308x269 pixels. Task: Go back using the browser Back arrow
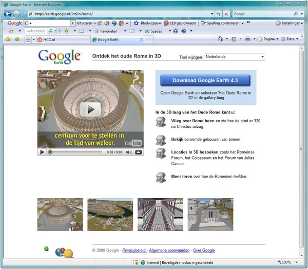pos(8,14)
